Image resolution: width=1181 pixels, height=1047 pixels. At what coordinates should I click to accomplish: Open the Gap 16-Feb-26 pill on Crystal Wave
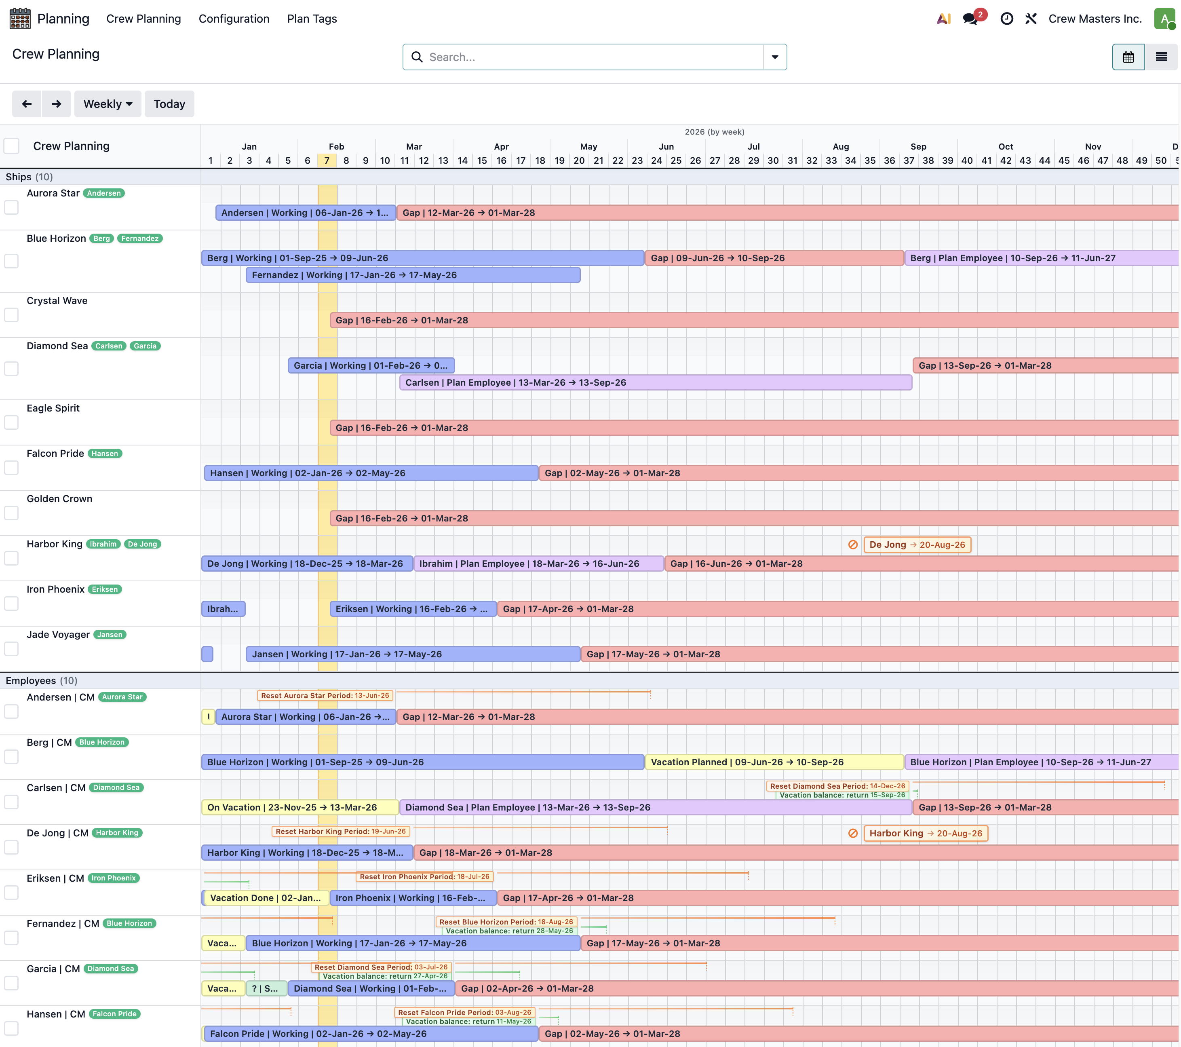(x=754, y=320)
